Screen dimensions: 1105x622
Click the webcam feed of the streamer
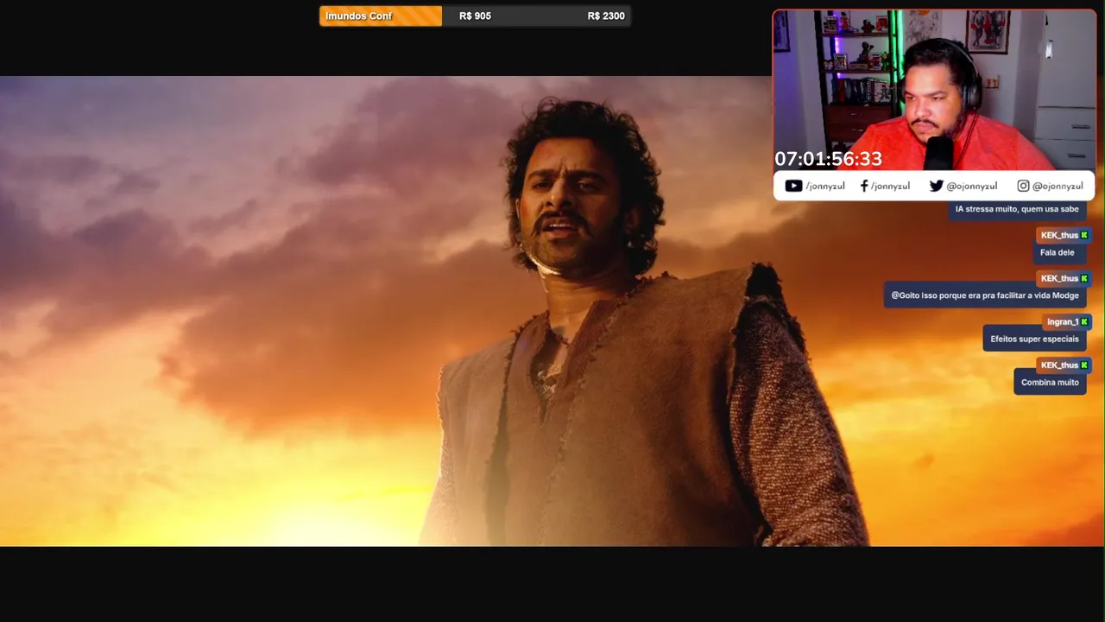(x=934, y=90)
